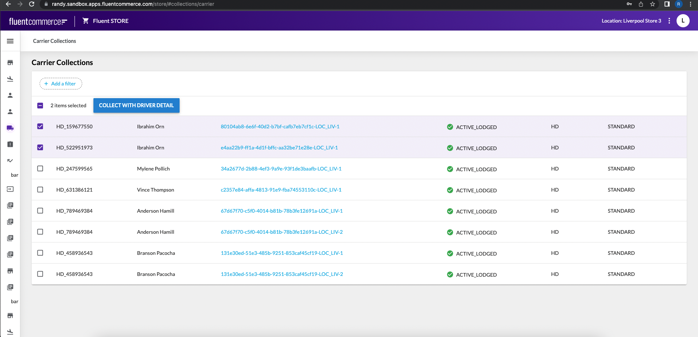
Task: Click the check-arrow sidebar icon above bar
Action: [10, 160]
